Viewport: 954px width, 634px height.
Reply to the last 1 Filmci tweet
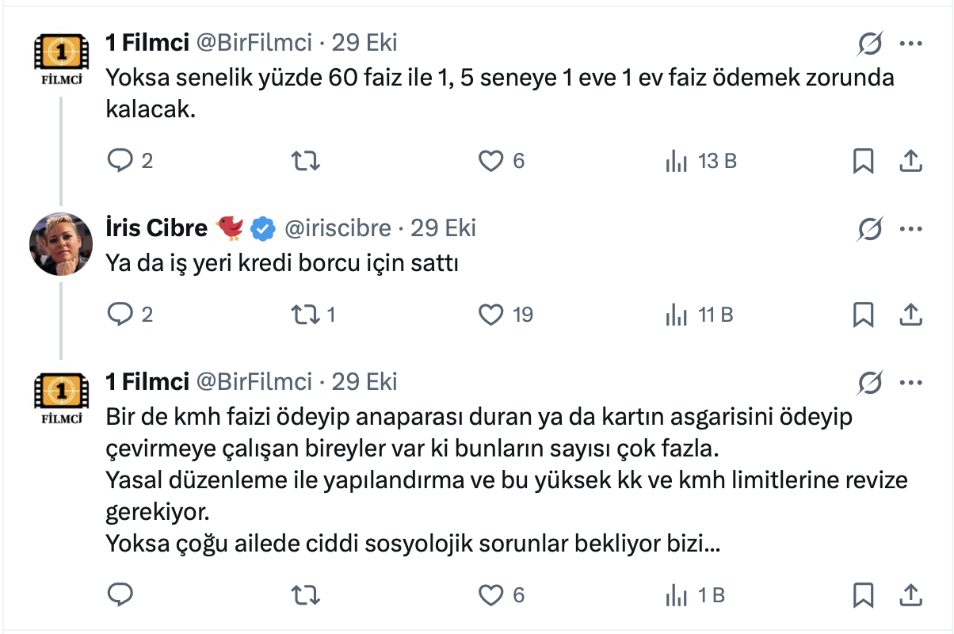[x=120, y=594]
